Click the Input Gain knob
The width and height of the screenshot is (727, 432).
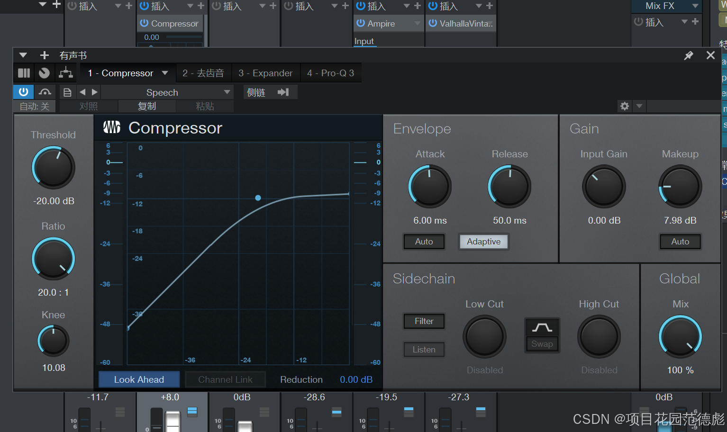click(604, 186)
